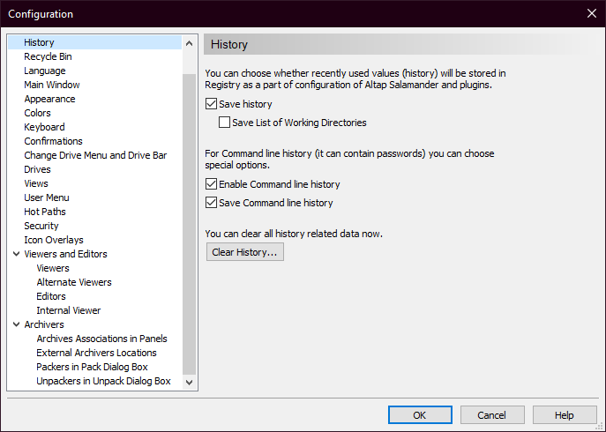606x432 pixels.
Task: Open the Colors settings page
Action: pos(37,113)
